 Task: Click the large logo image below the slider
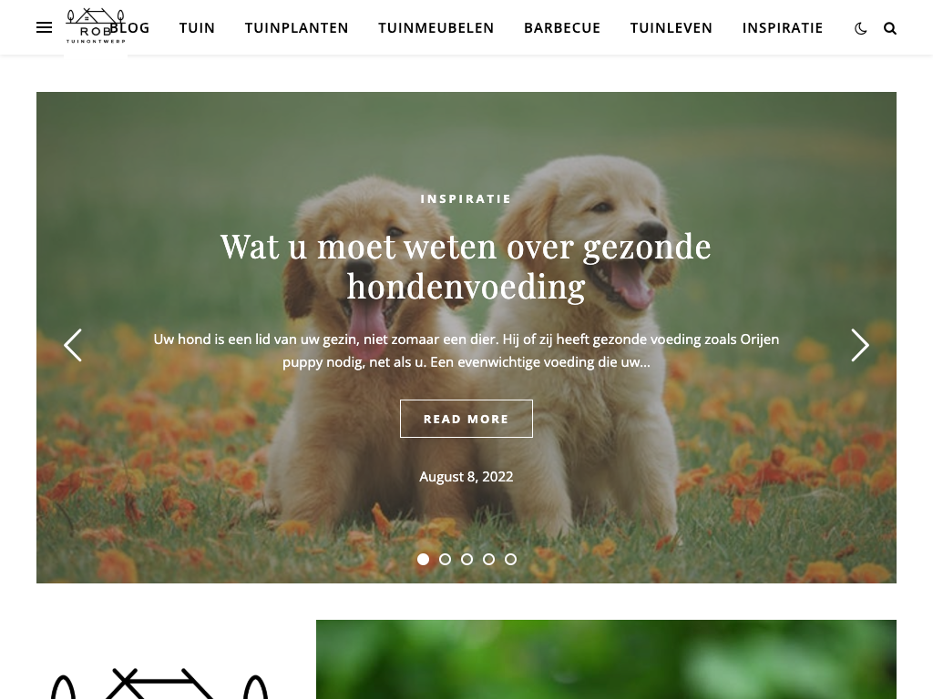tap(159, 684)
